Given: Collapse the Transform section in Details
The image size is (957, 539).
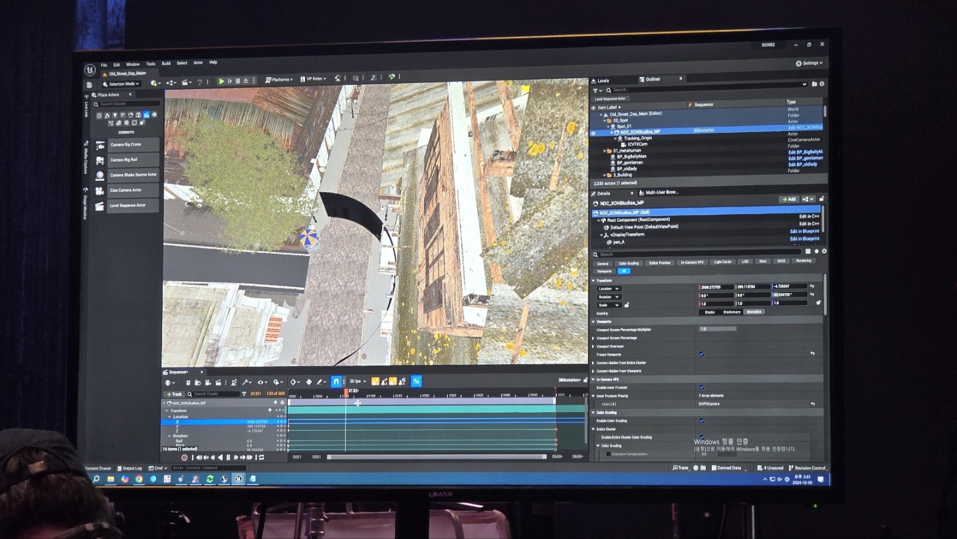Looking at the screenshot, I should pyautogui.click(x=593, y=280).
